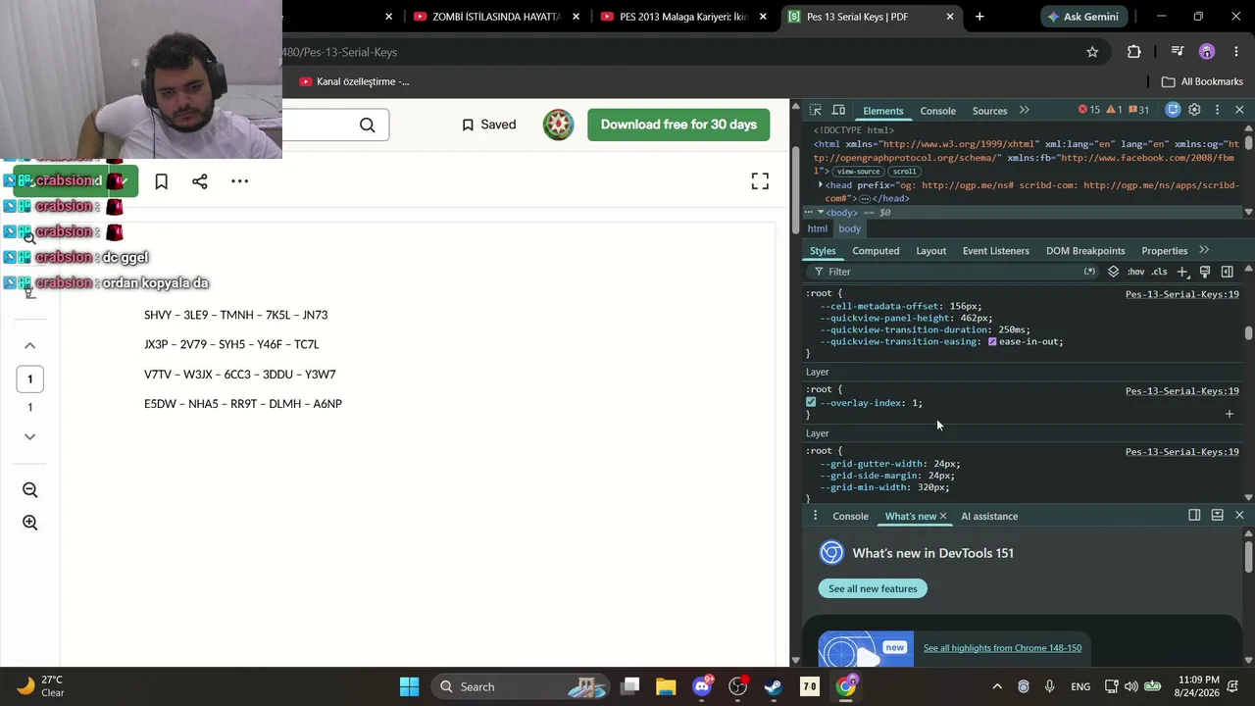
Task: Expand the collapsed head contents ellipsis
Action: [865, 199]
